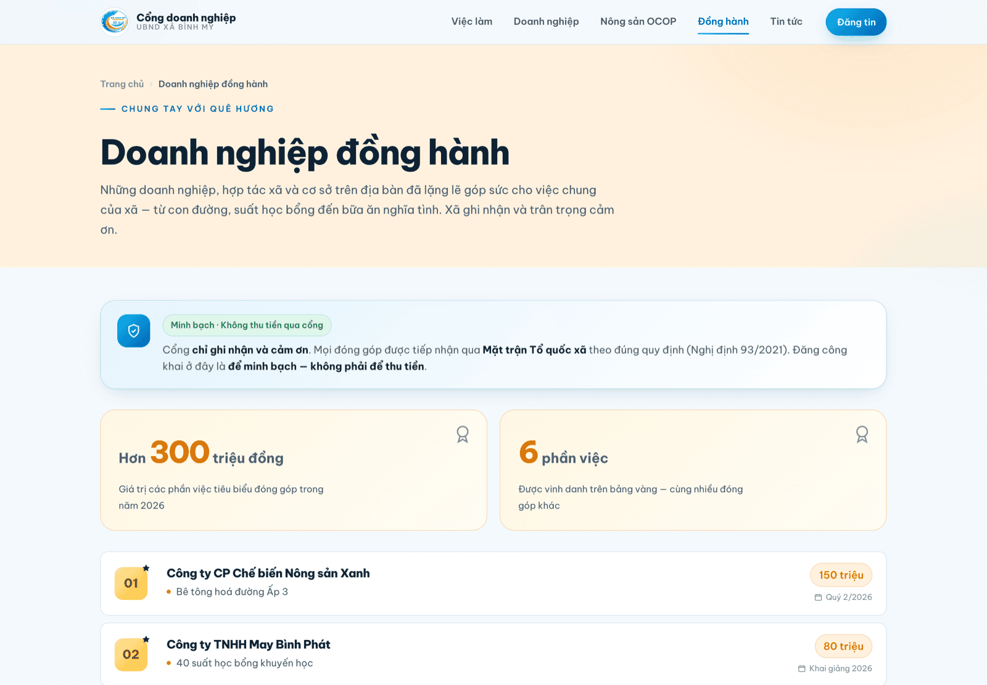Click Cổng doanh nghiệp site title
Screen dimensions: 987x685
click(x=186, y=17)
